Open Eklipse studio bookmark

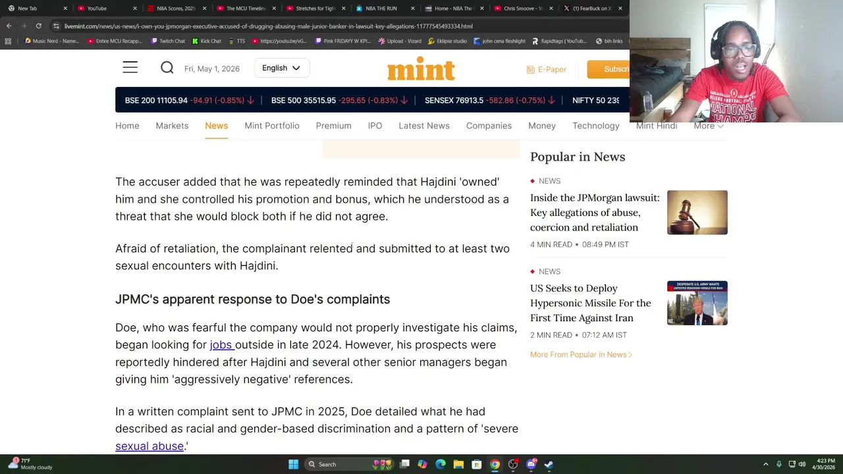(x=447, y=41)
